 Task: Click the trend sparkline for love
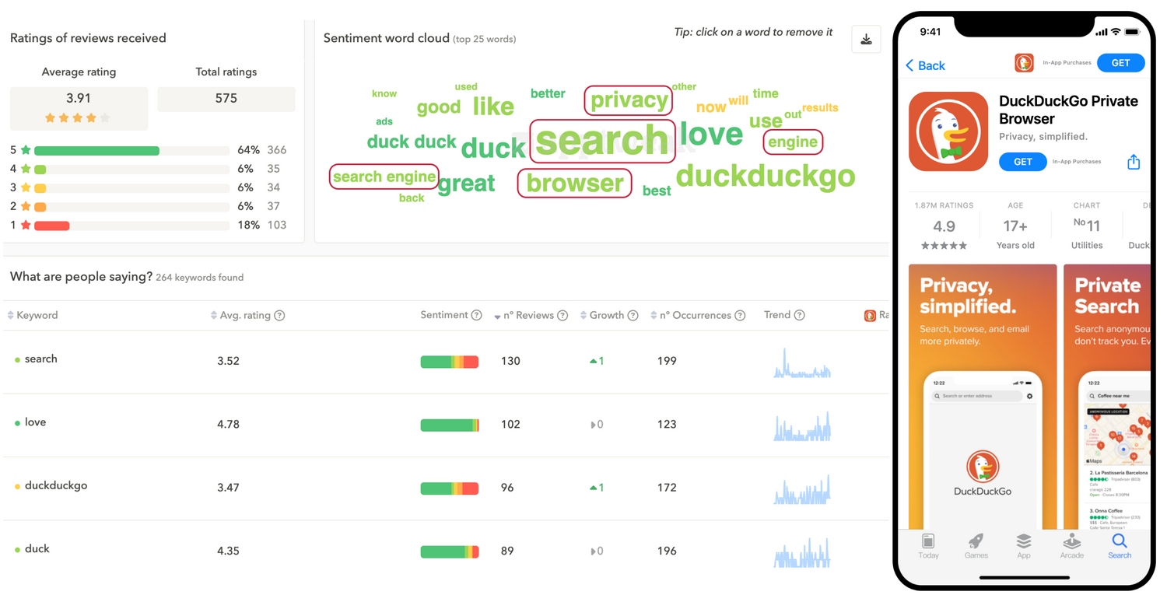802,426
